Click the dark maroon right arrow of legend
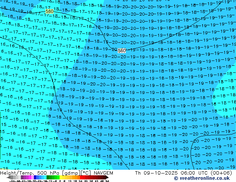 (107, 177)
